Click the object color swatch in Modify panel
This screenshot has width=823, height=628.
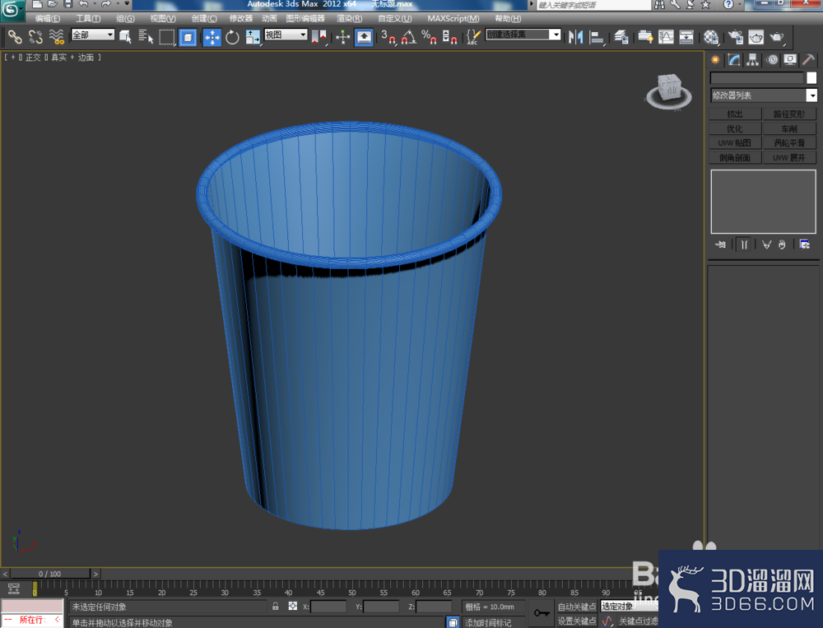811,77
